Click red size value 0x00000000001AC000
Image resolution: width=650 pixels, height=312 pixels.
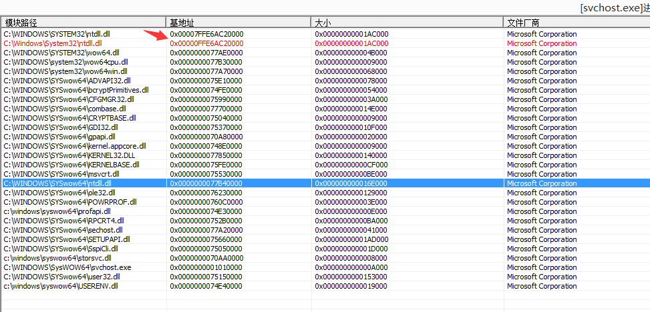[x=351, y=43]
